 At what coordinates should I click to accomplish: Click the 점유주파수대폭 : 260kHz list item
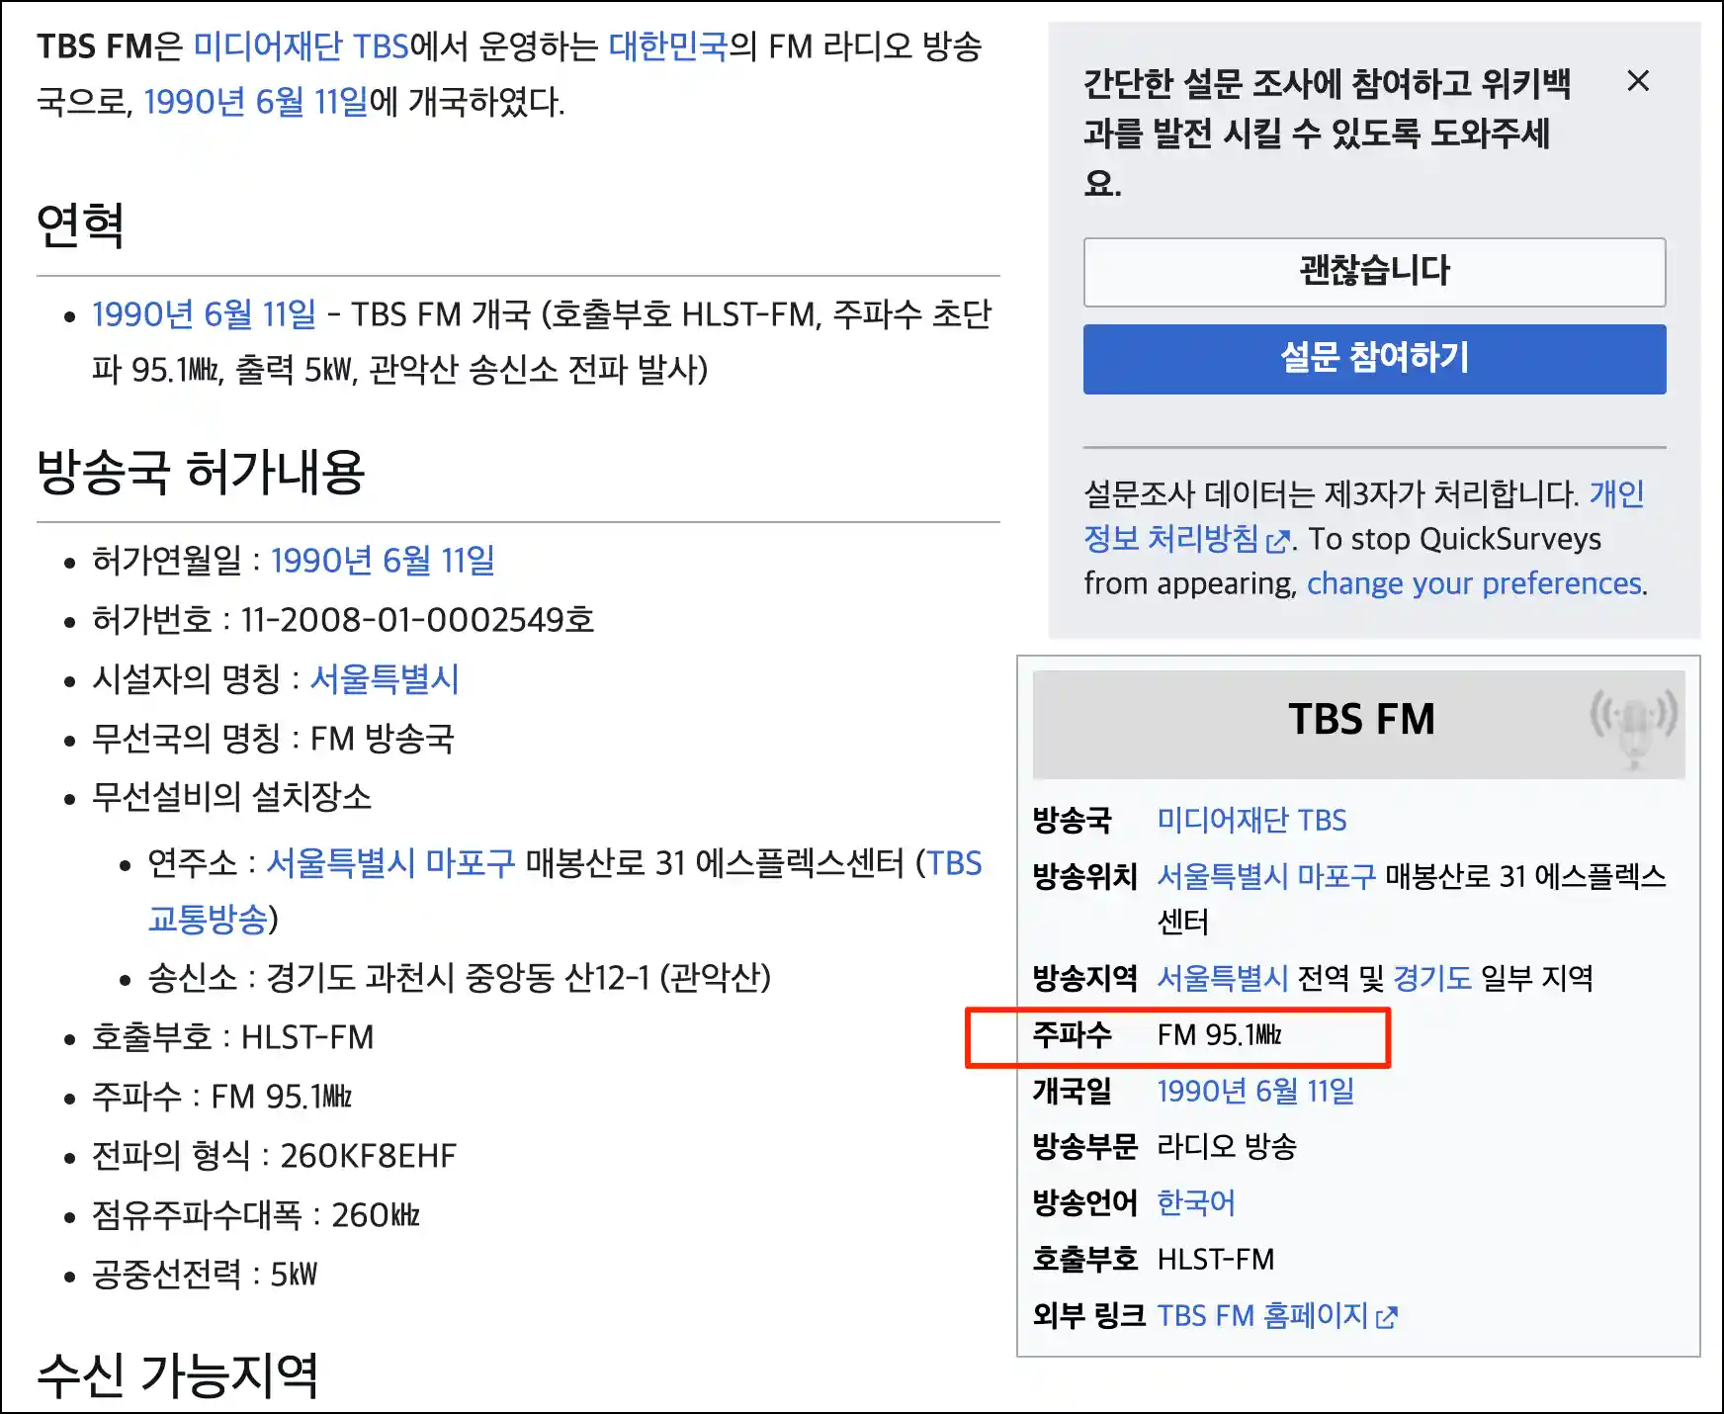pyautogui.click(x=256, y=1215)
